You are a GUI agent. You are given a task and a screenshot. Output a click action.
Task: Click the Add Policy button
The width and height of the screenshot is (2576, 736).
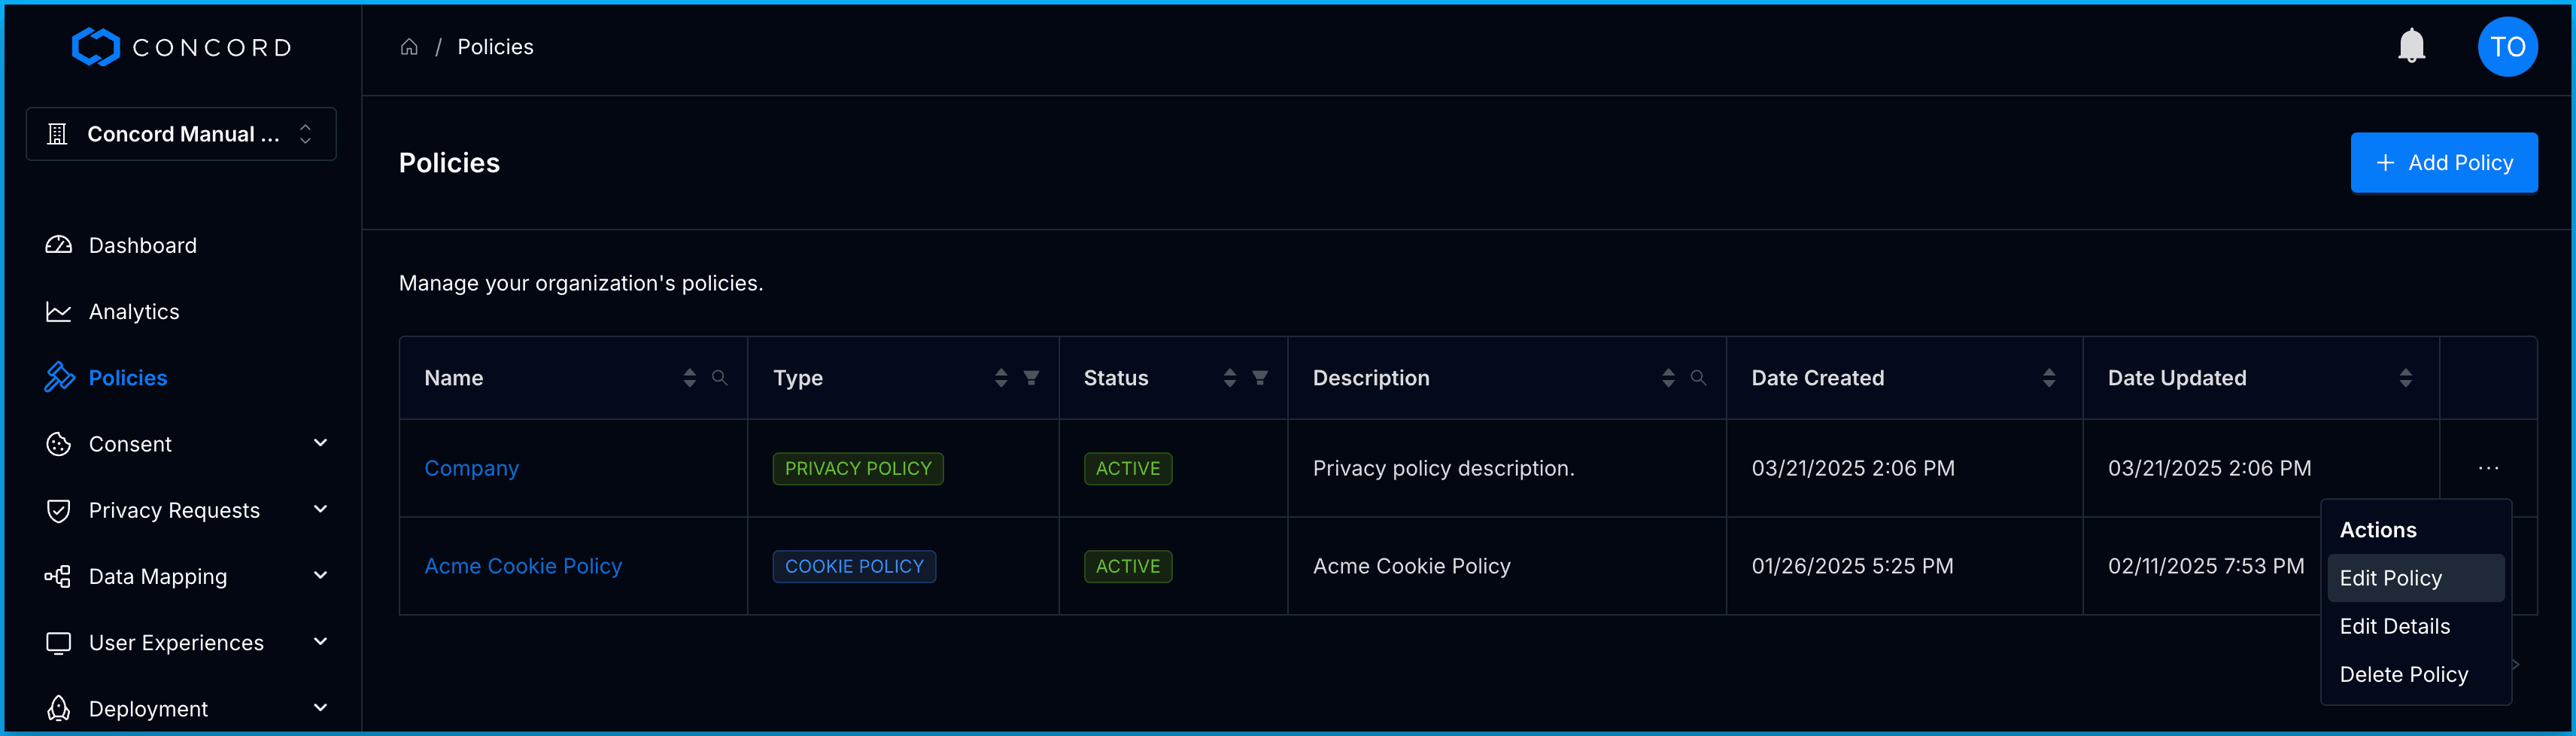2443,163
